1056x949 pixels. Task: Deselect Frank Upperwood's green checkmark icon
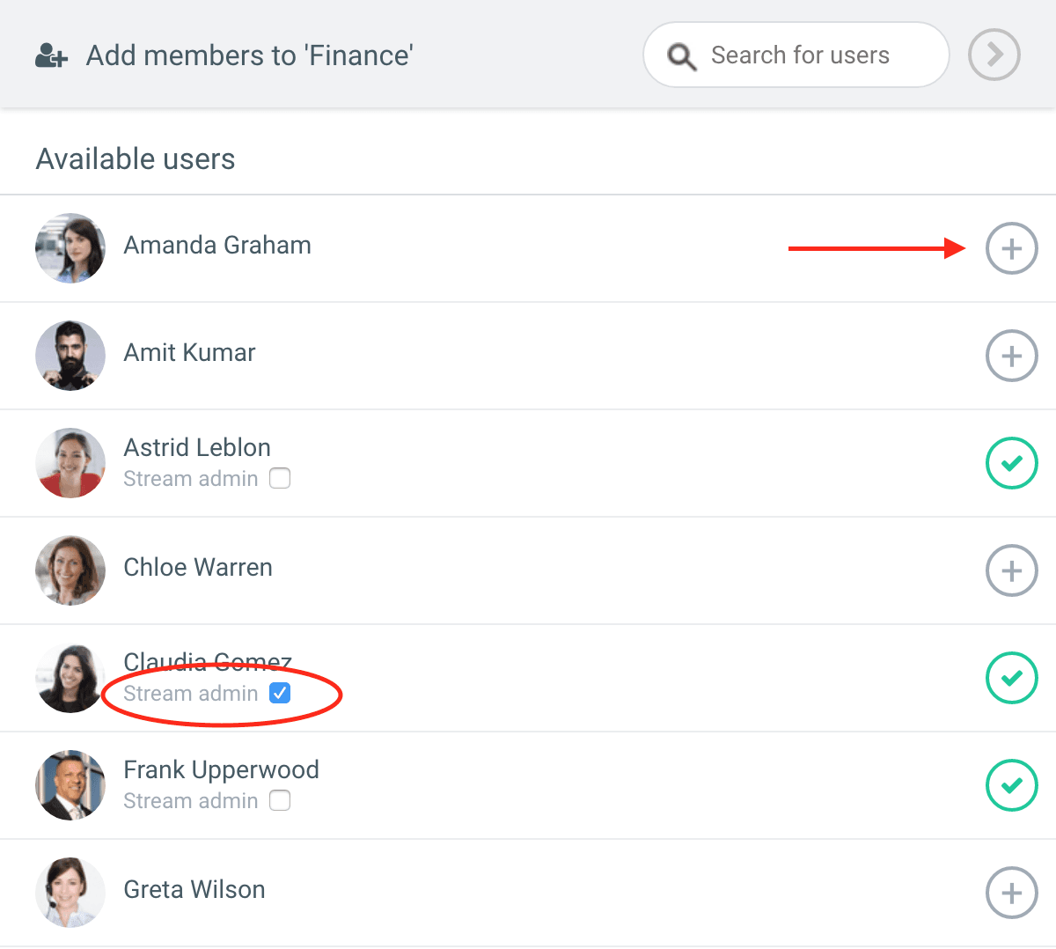[1011, 785]
